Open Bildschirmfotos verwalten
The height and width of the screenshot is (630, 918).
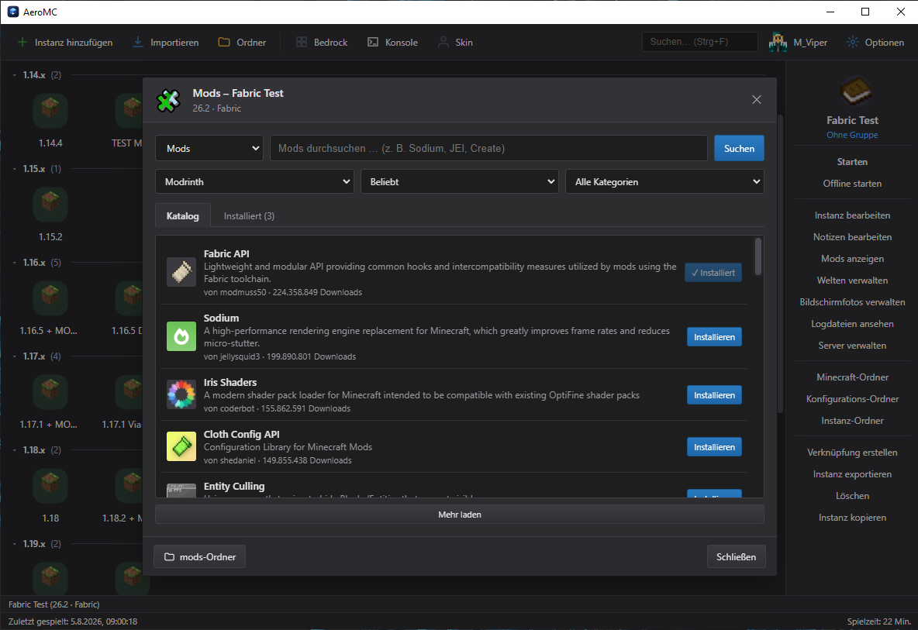click(852, 302)
